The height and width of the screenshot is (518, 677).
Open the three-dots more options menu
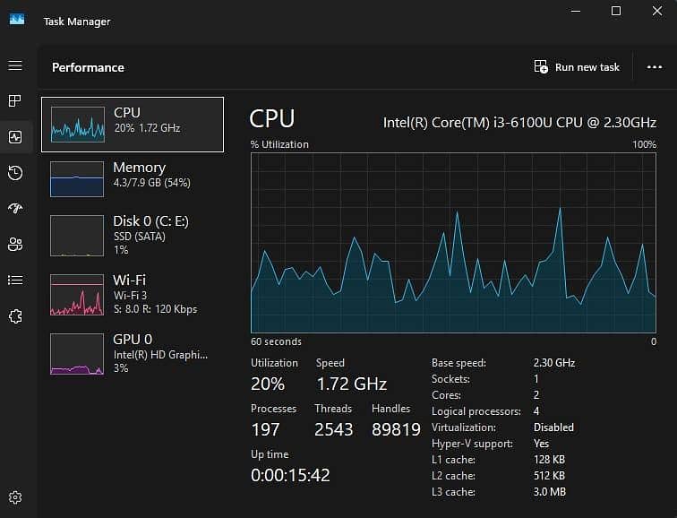point(654,67)
